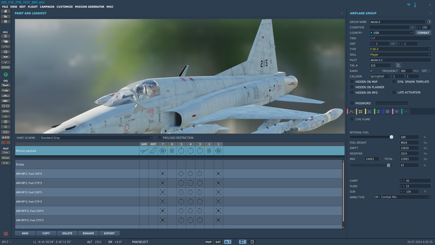Click the clock icon in status bar

tap(252, 242)
